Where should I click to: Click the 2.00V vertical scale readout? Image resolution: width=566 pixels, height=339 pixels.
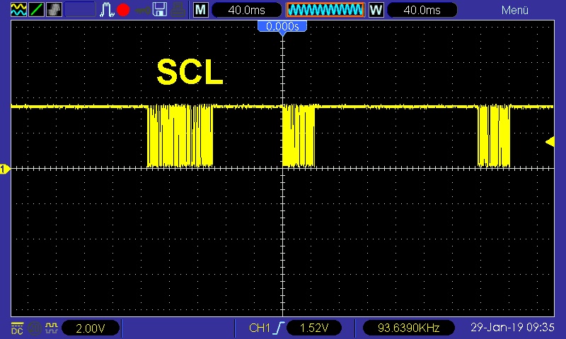pyautogui.click(x=91, y=328)
